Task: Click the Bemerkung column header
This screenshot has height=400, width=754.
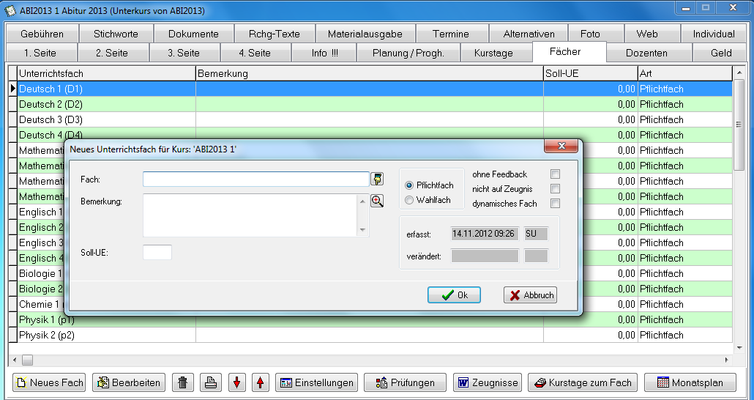Action: tap(369, 74)
